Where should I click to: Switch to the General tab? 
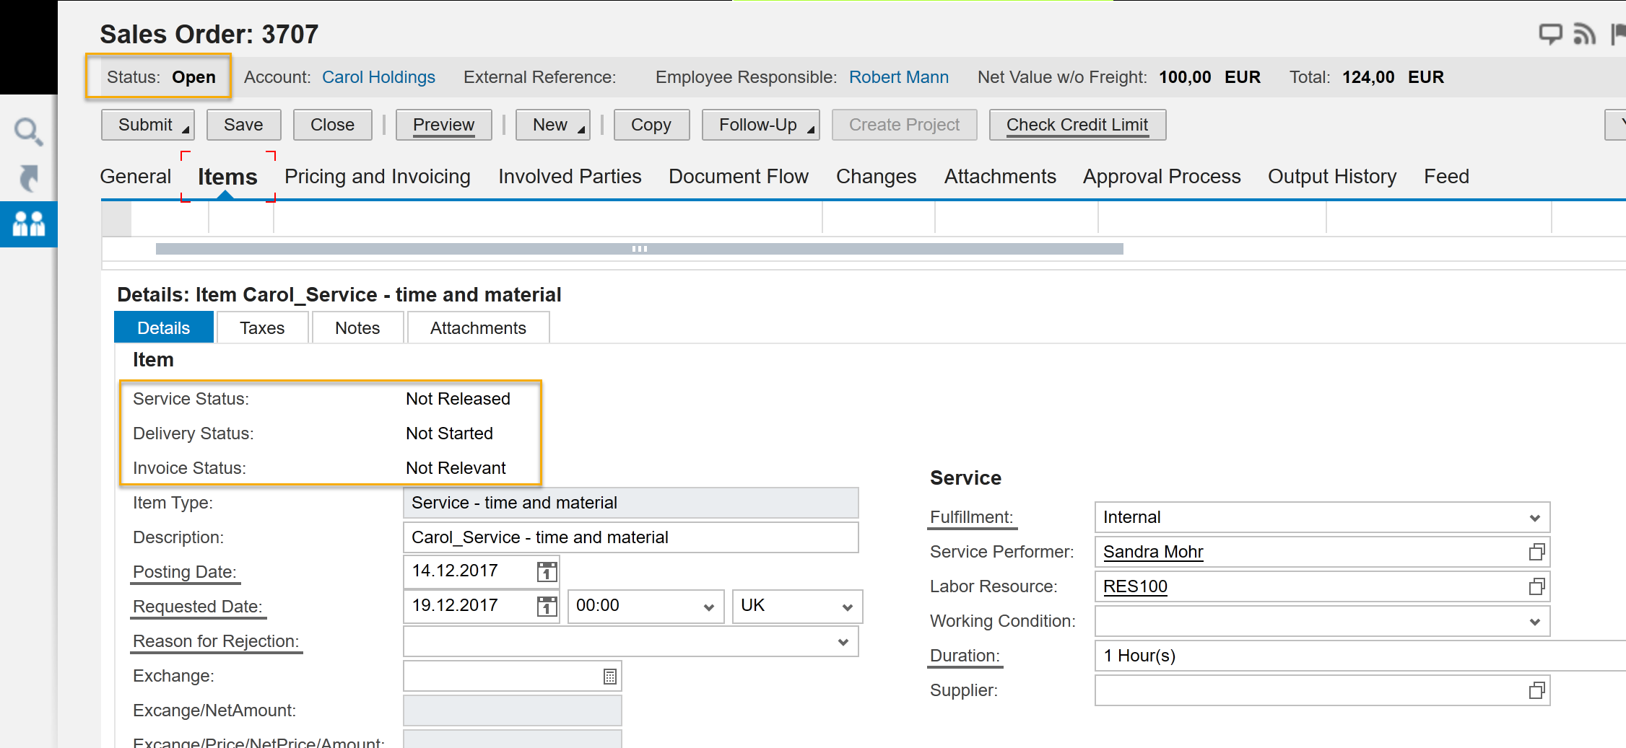click(x=136, y=177)
